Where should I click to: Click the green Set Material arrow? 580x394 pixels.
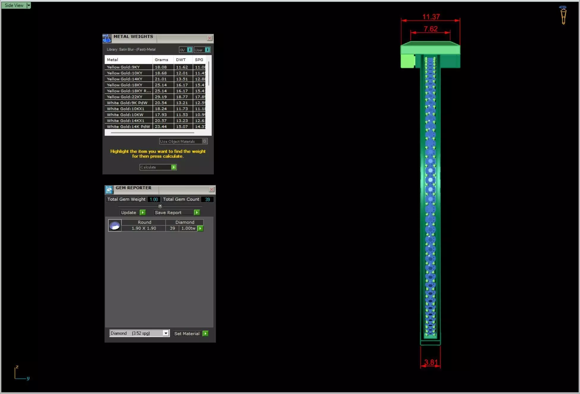pyautogui.click(x=205, y=333)
